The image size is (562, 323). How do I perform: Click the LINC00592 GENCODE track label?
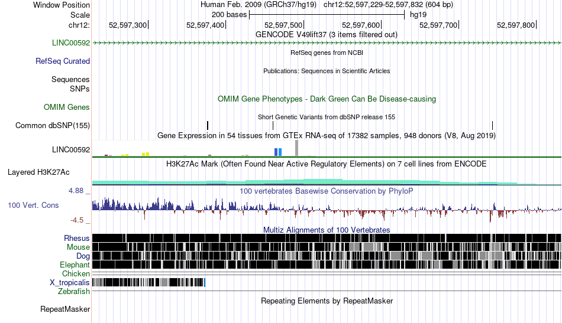point(71,43)
